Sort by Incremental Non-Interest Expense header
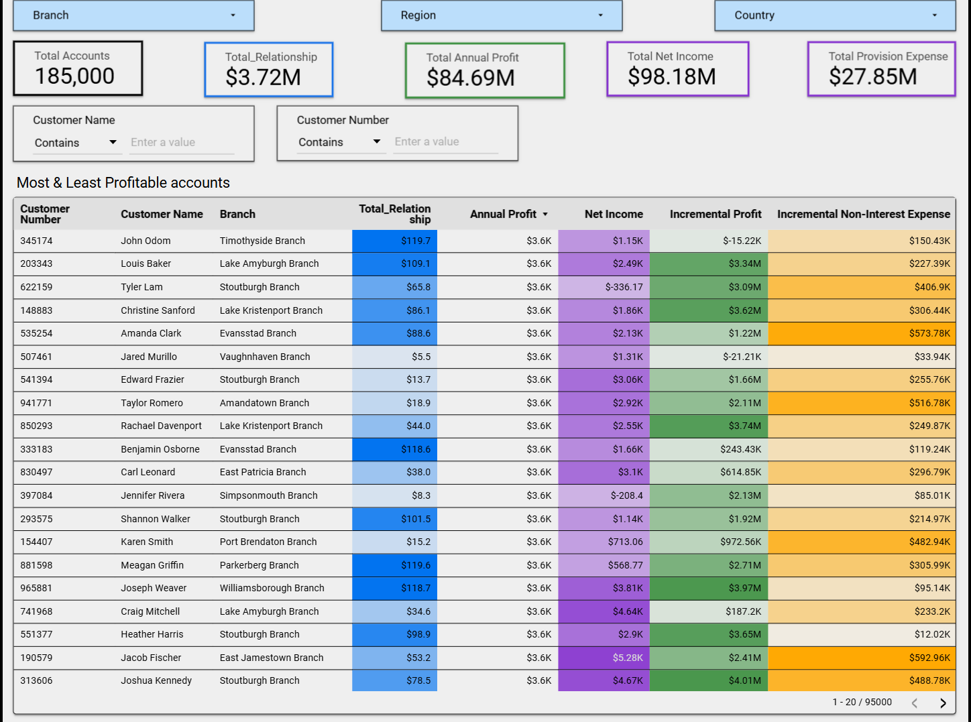This screenshot has height=722, width=971. point(864,215)
